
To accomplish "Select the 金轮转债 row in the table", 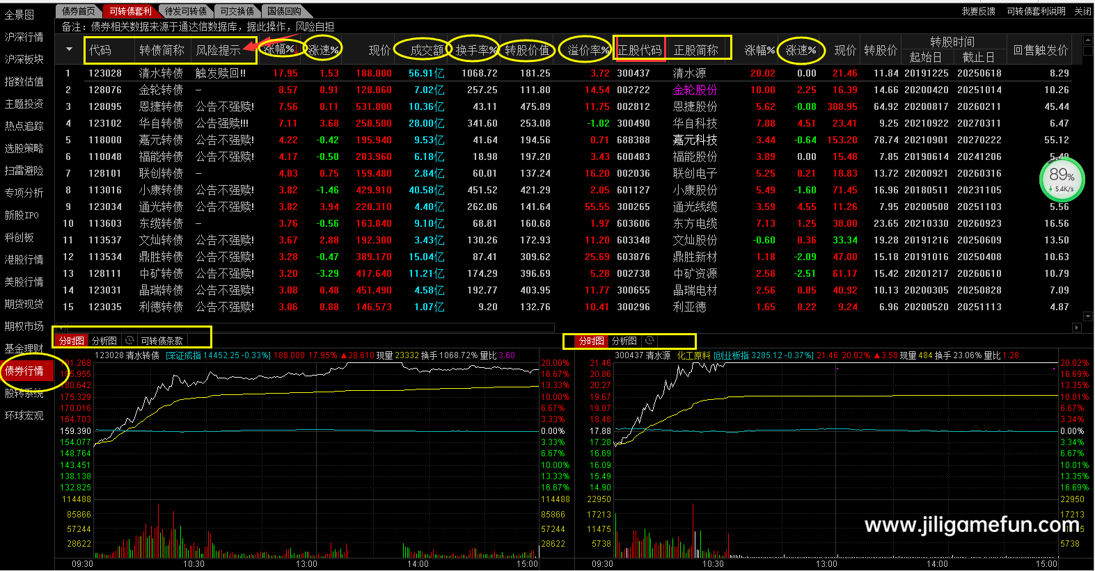I will [x=161, y=90].
